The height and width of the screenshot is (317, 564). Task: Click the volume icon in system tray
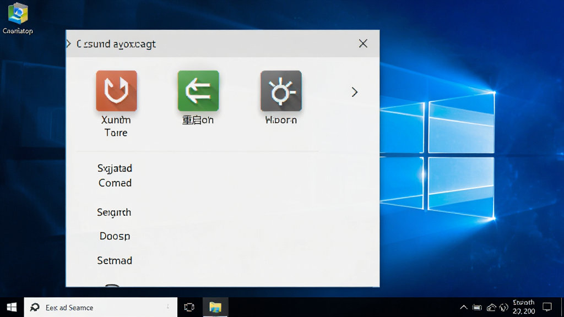click(x=504, y=307)
